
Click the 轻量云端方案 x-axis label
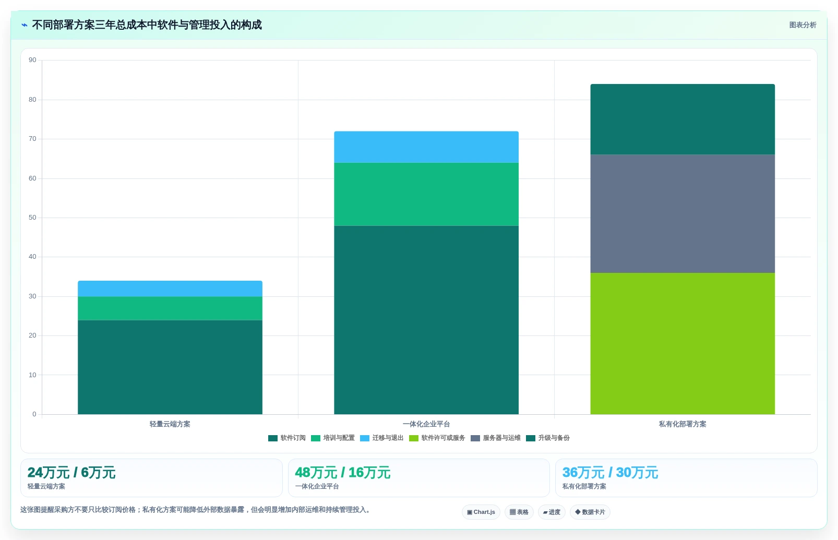coord(170,424)
